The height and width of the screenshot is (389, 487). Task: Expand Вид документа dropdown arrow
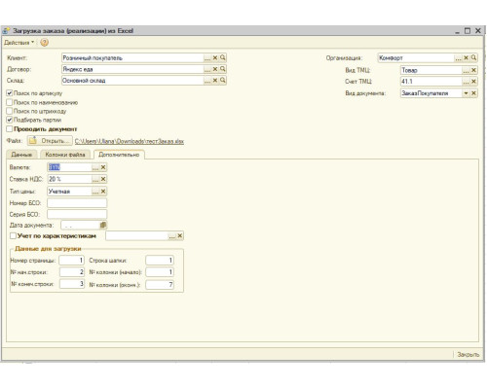point(466,93)
